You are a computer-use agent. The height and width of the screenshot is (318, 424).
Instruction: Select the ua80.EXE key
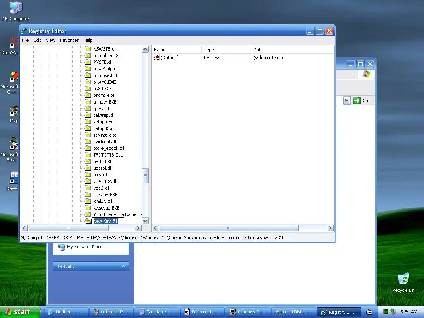[103, 161]
